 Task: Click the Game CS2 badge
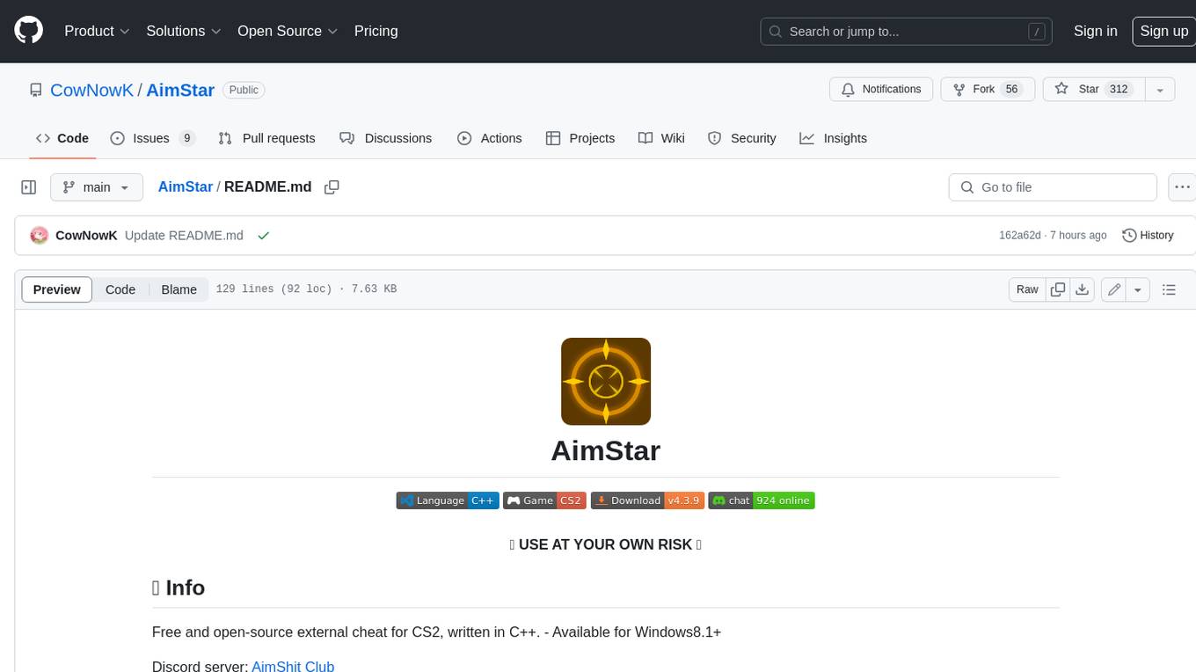pyautogui.click(x=543, y=500)
